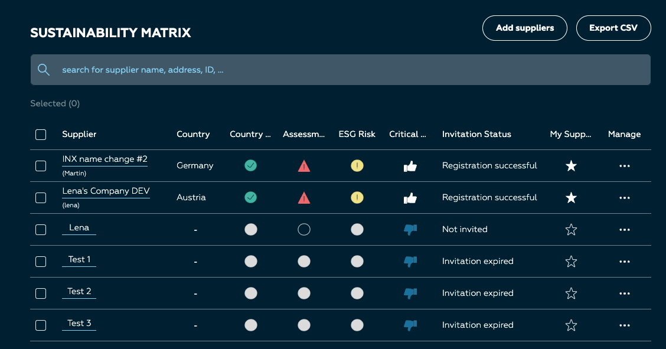The image size is (666, 349).
Task: Star the Lena supplier as My Supplier
Action: (x=571, y=230)
